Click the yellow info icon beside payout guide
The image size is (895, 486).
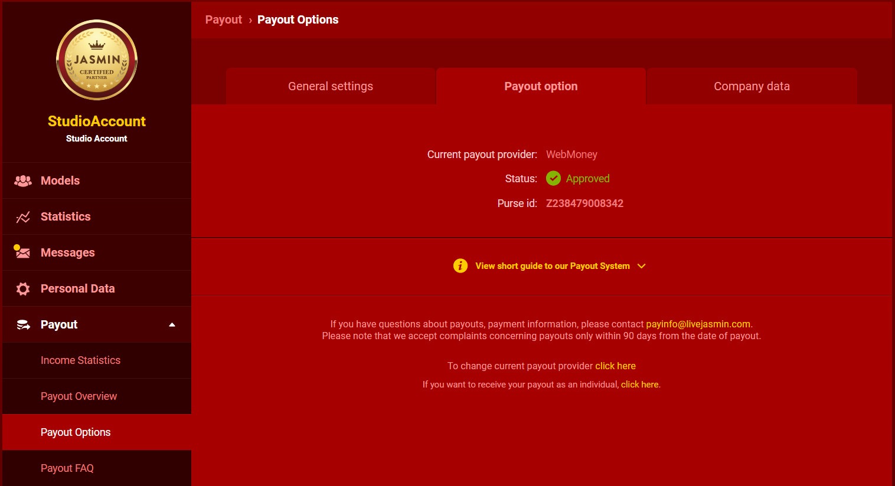(460, 266)
